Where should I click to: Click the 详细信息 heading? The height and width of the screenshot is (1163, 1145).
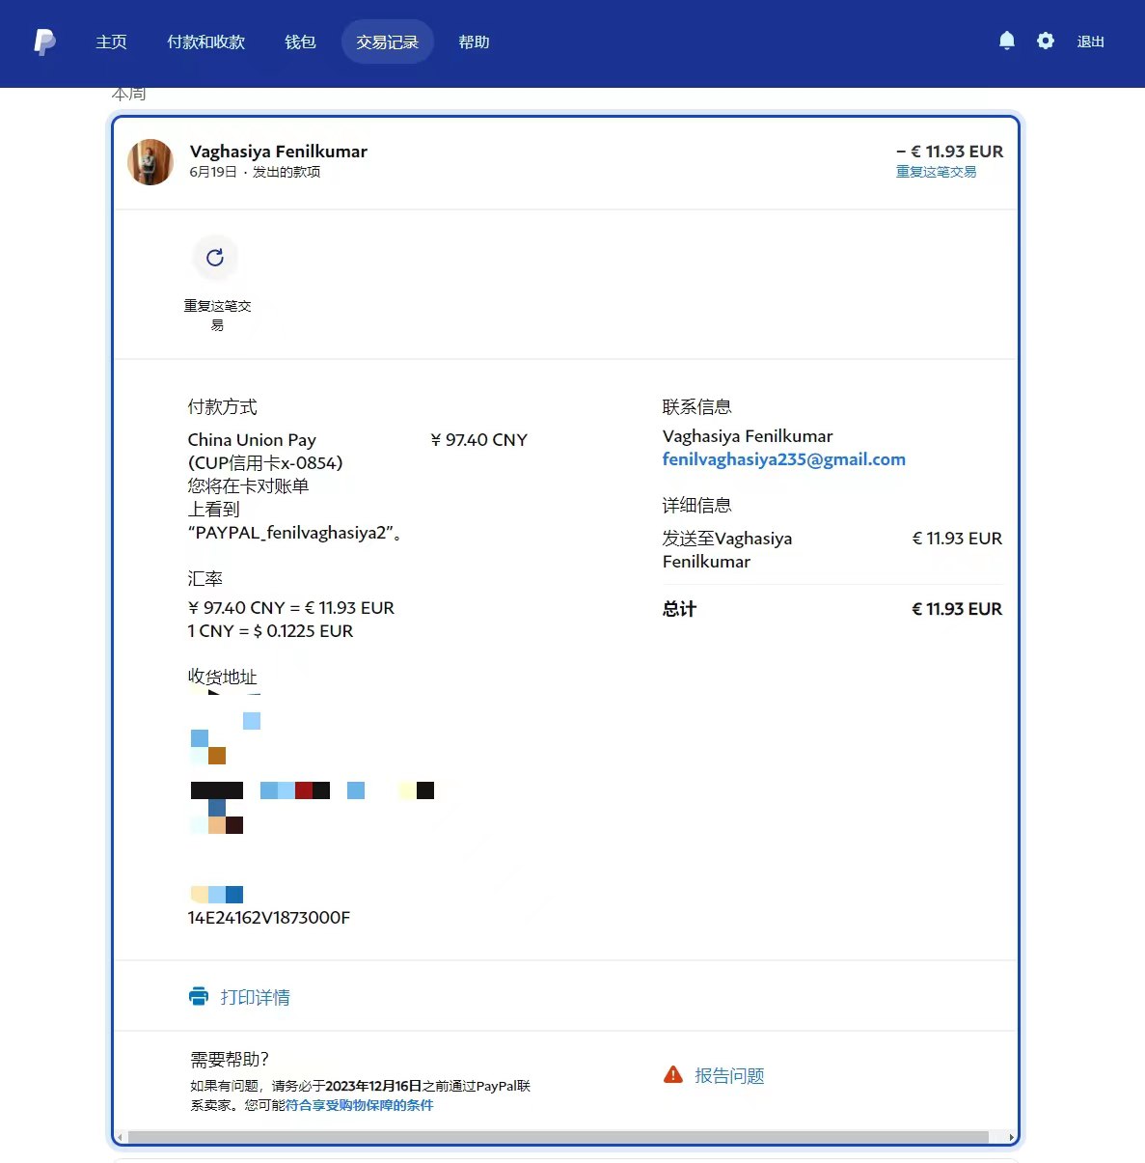(x=696, y=506)
